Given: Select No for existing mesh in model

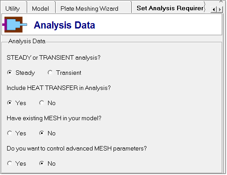Looking at the screenshot, I should coord(42,133).
